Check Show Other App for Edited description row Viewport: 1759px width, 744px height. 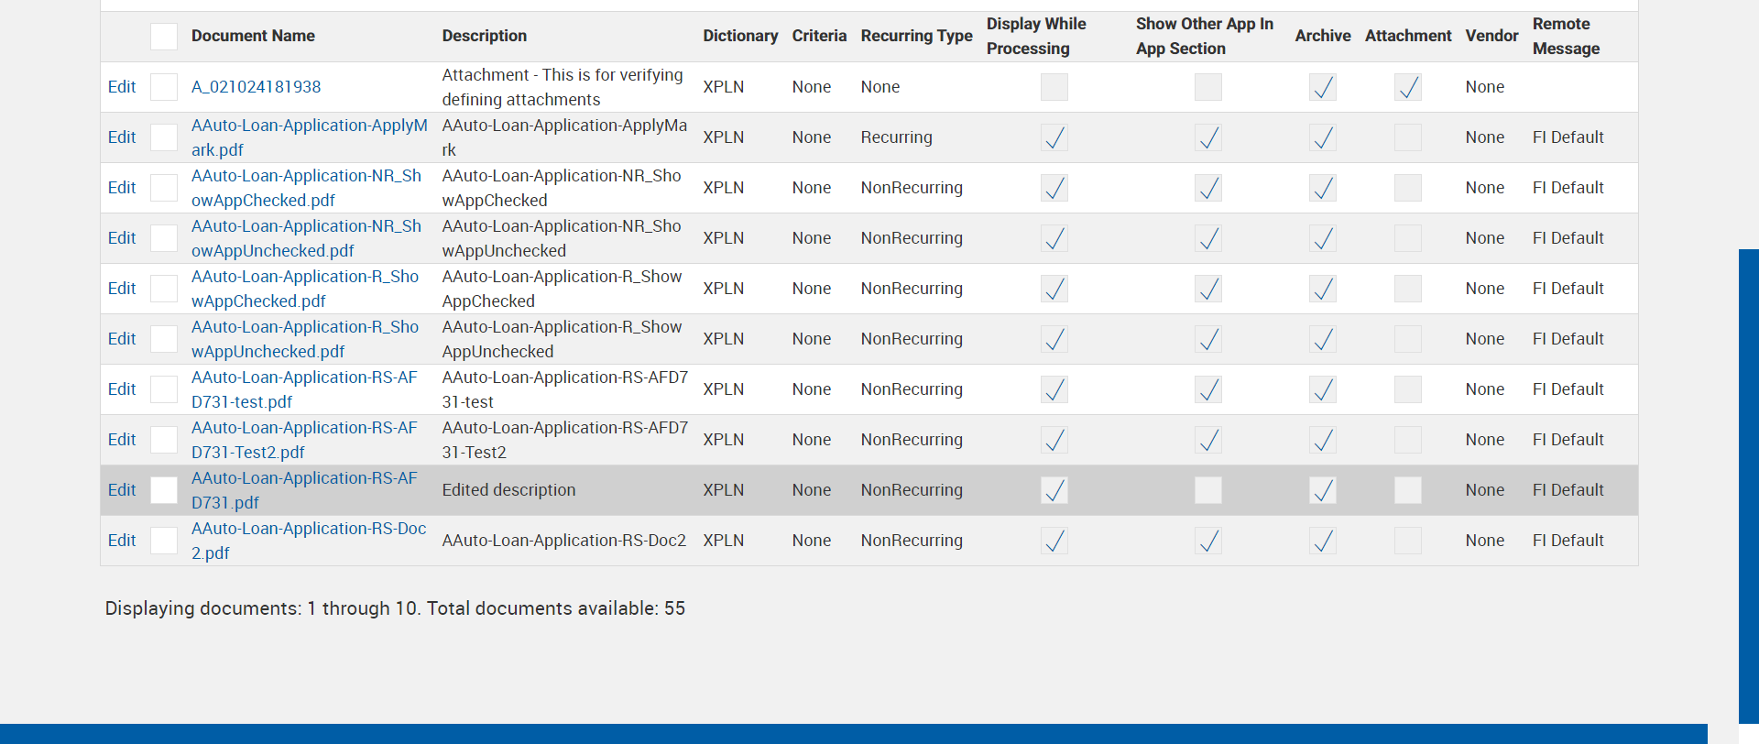point(1207,490)
